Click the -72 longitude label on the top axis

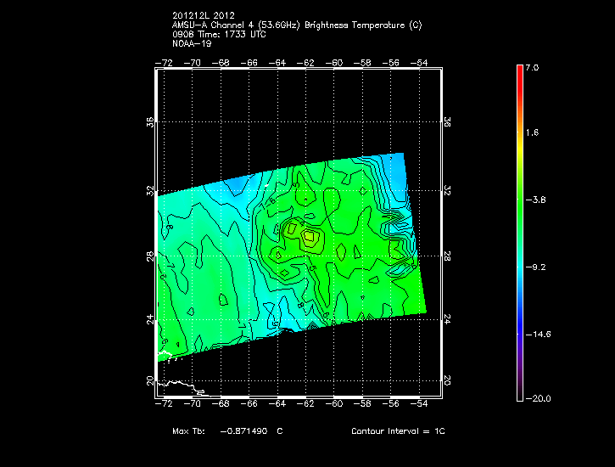click(166, 62)
